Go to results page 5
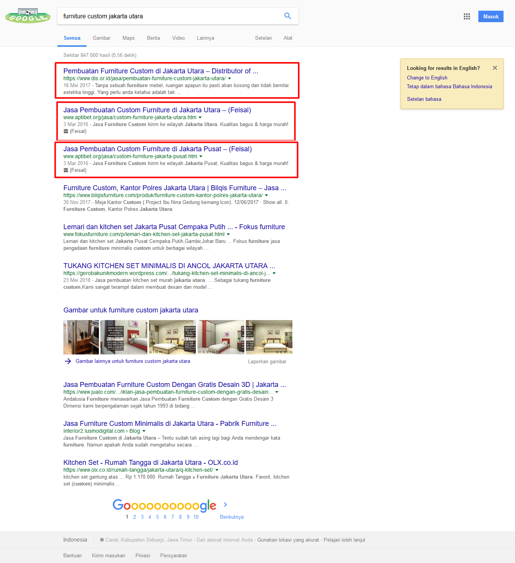 pos(157,517)
